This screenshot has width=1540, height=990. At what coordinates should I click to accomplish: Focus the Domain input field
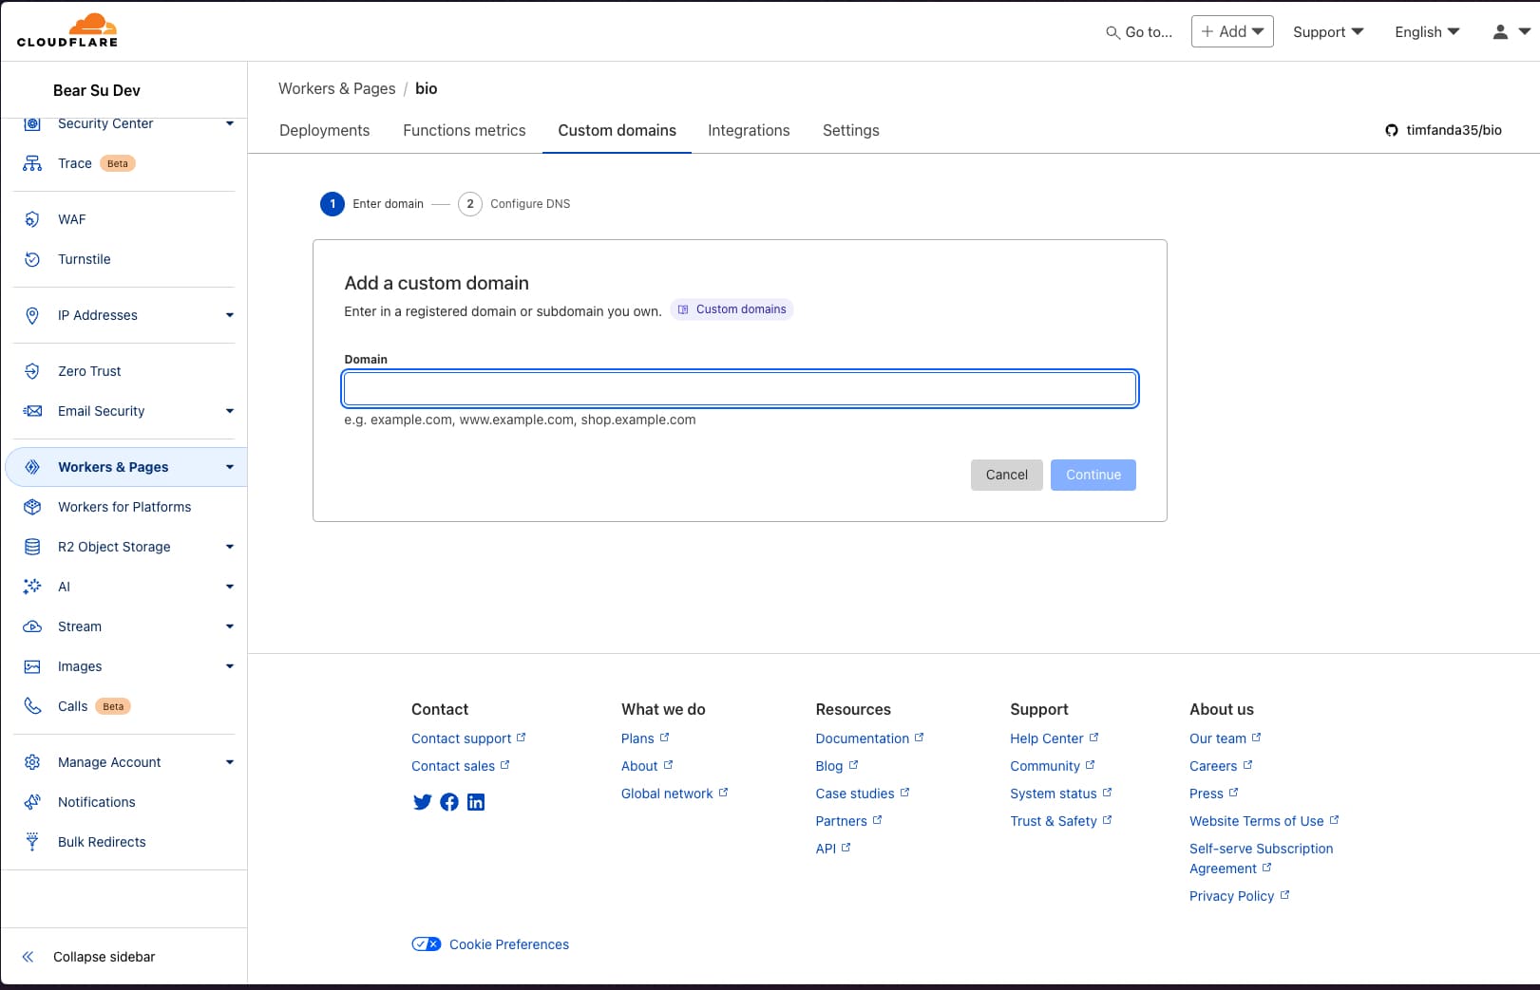(x=740, y=389)
